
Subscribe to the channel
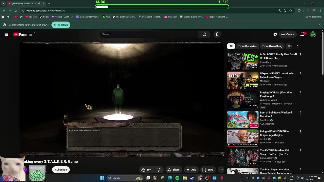point(61,170)
